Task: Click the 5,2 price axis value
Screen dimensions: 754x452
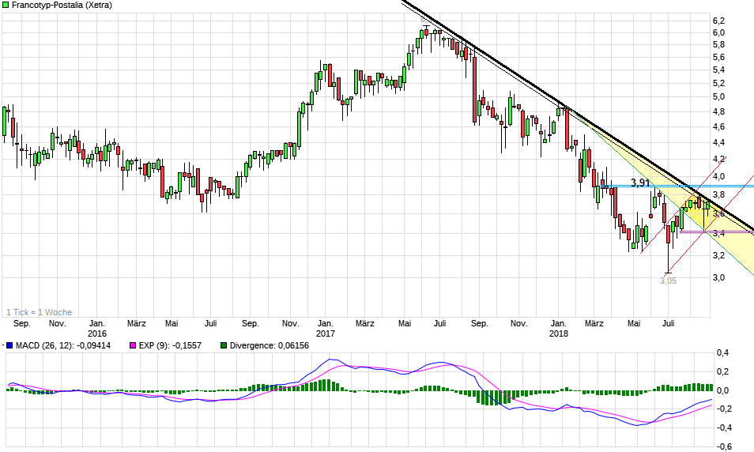Action: [718, 83]
